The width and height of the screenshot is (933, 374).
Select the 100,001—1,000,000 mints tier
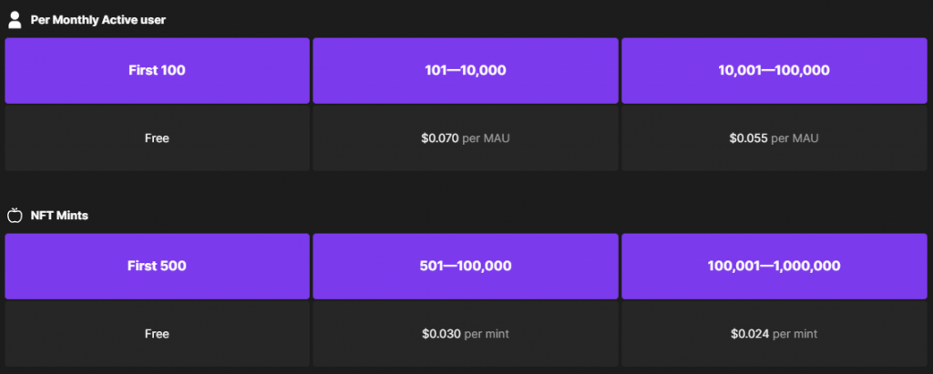pyautogui.click(x=774, y=266)
